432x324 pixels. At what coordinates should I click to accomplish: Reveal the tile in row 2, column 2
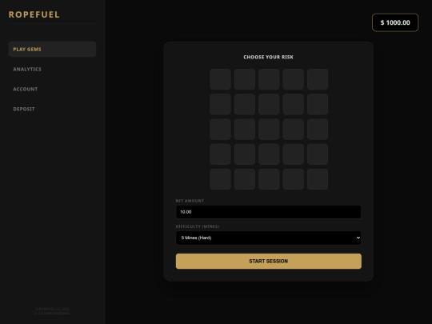pyautogui.click(x=245, y=104)
